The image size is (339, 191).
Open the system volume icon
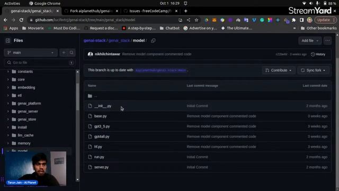[x=311, y=3]
